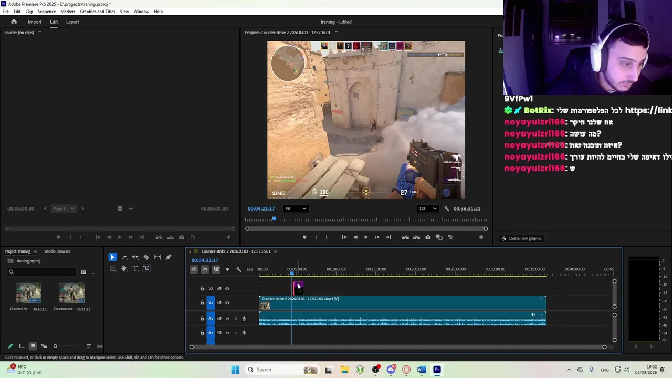The width and height of the screenshot is (672, 378).
Task: Open the Sequence menu
Action: [47, 11]
